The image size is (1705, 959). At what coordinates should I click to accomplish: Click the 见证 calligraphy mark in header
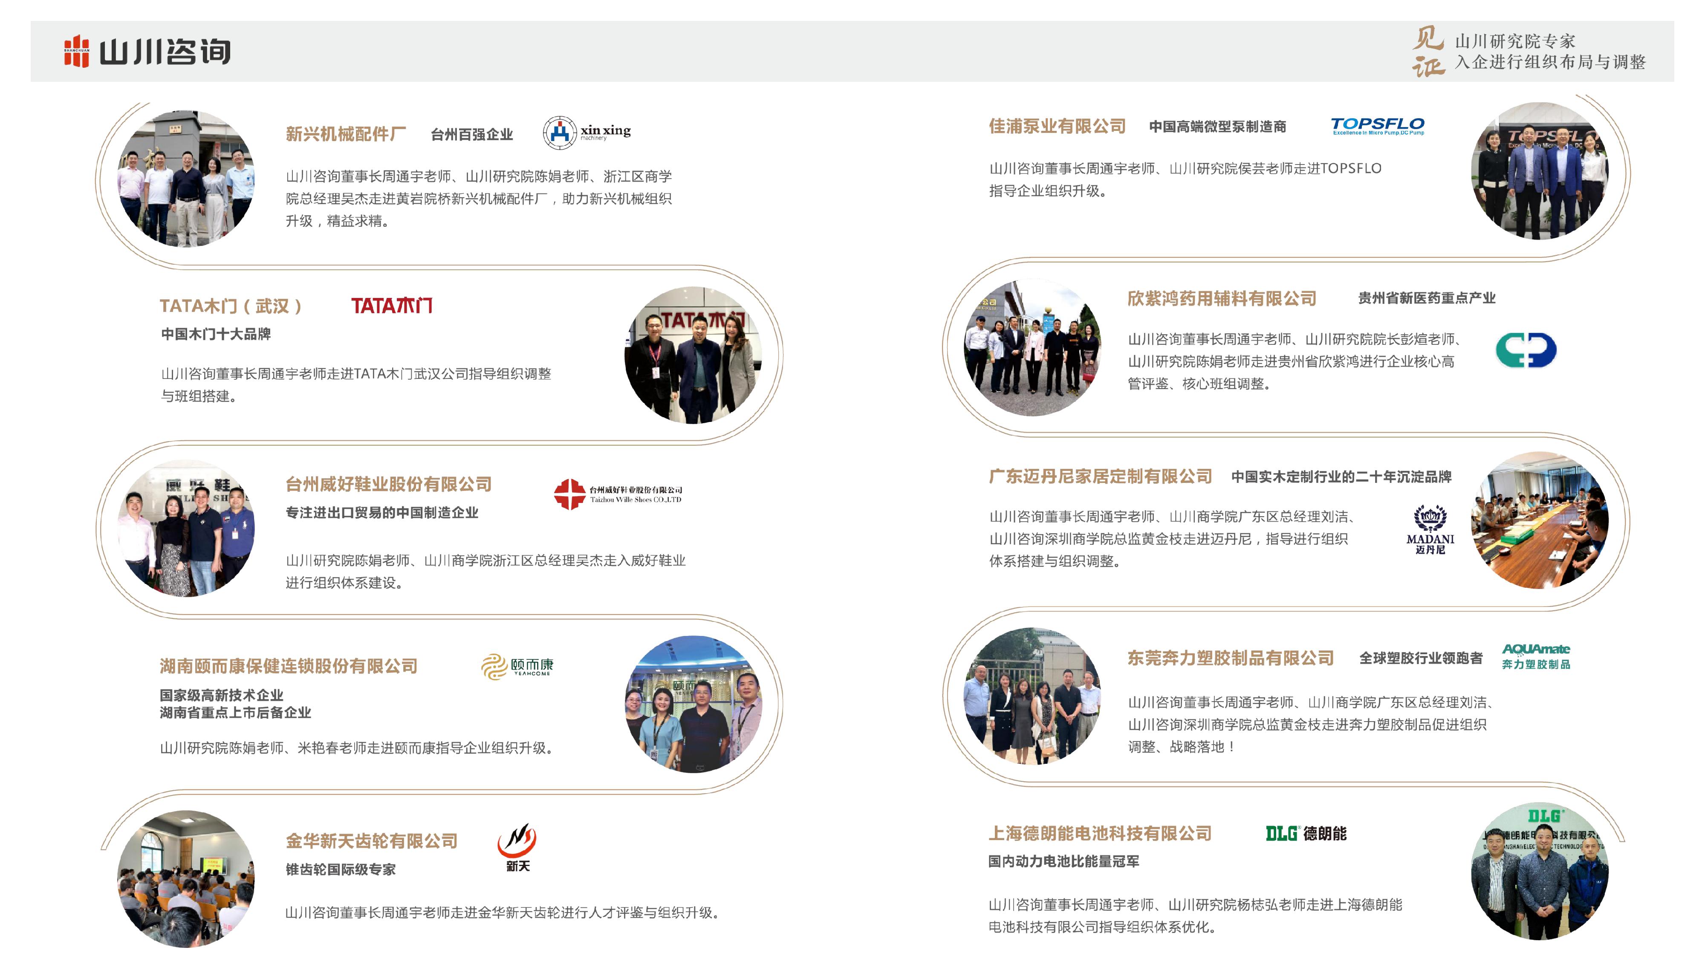(1428, 52)
